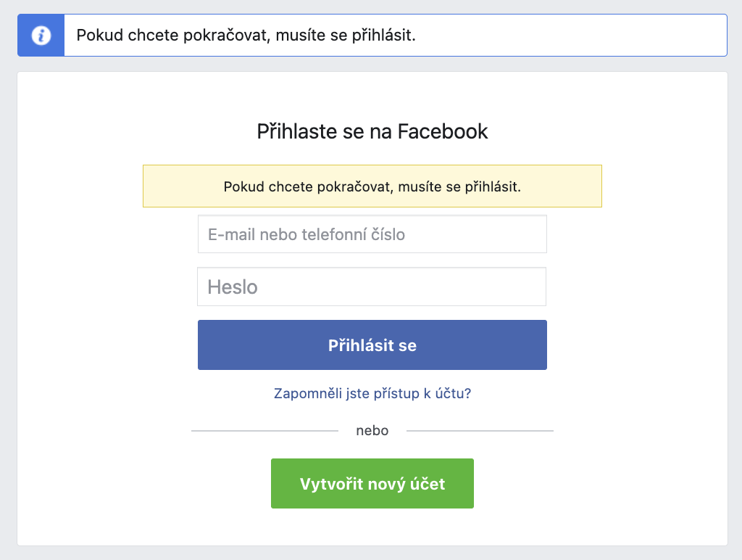Focus the E-mail nebo telefonní číslo field

click(372, 234)
